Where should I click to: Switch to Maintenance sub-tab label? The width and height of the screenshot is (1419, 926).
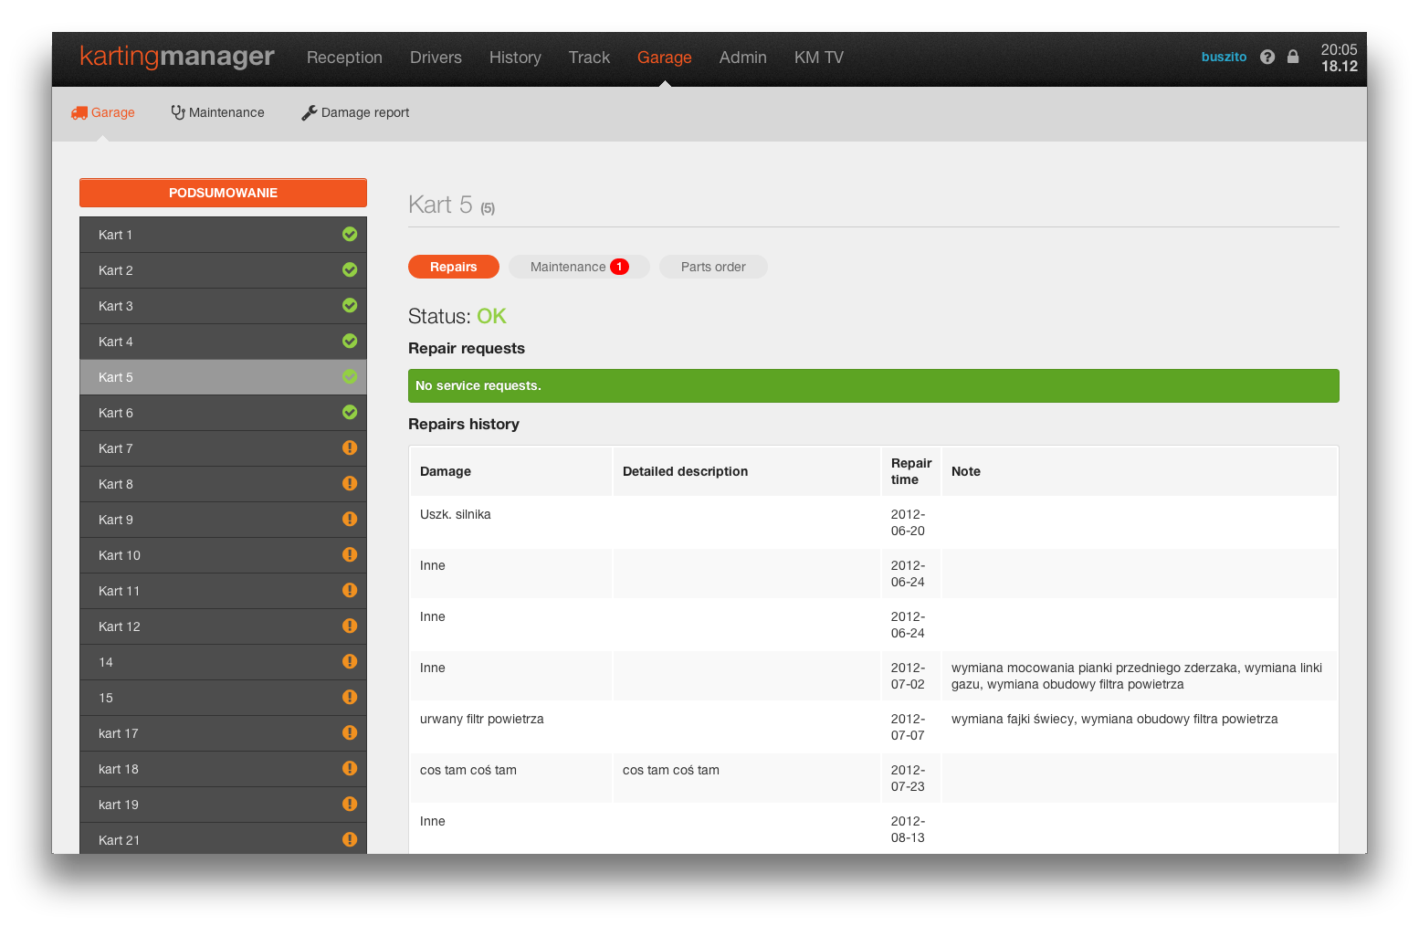[x=226, y=112]
